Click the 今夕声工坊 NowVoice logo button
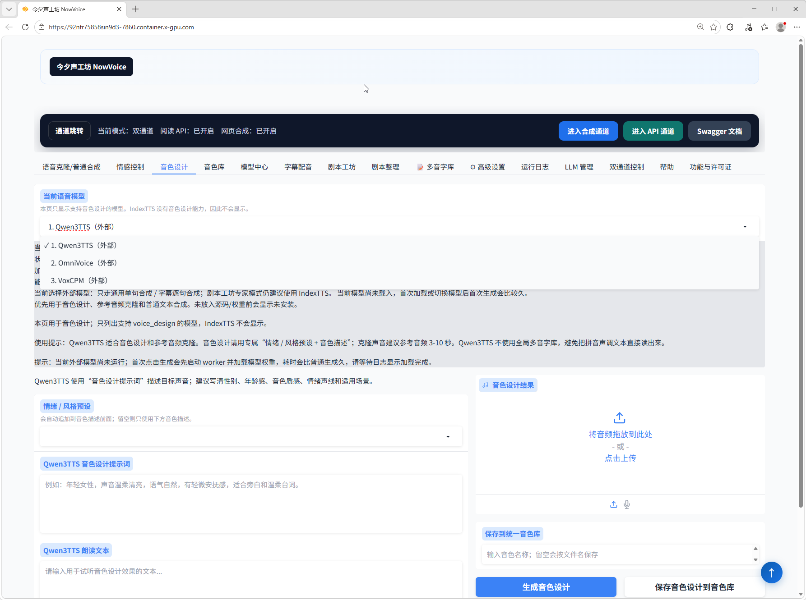This screenshot has width=806, height=600. [91, 67]
